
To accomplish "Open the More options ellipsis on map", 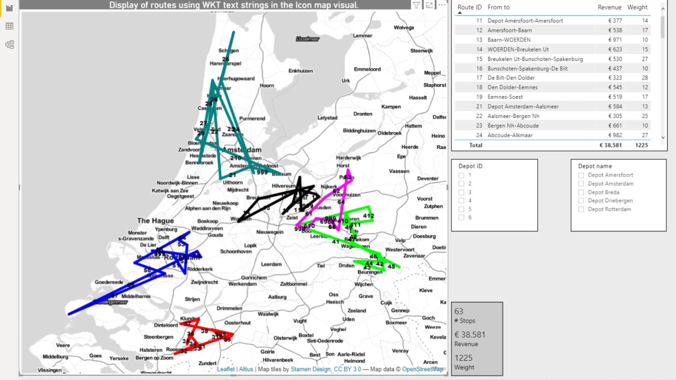I will 442,5.
